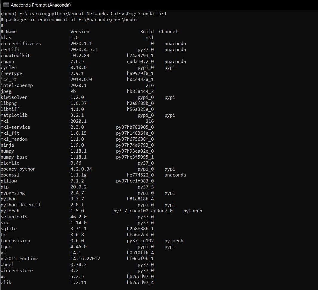Viewport: 318px width, 290px height.
Task: Click the 'opencv-python' package name
Action: click(x=18, y=169)
